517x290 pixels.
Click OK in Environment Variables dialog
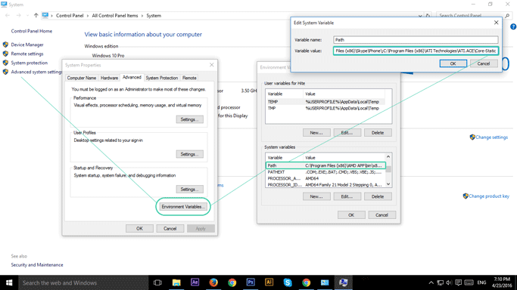coord(351,215)
